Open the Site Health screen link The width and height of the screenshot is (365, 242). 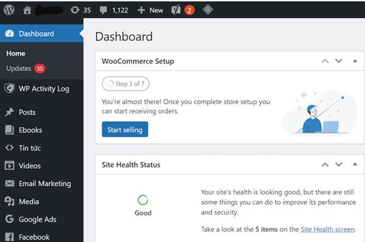click(x=327, y=229)
